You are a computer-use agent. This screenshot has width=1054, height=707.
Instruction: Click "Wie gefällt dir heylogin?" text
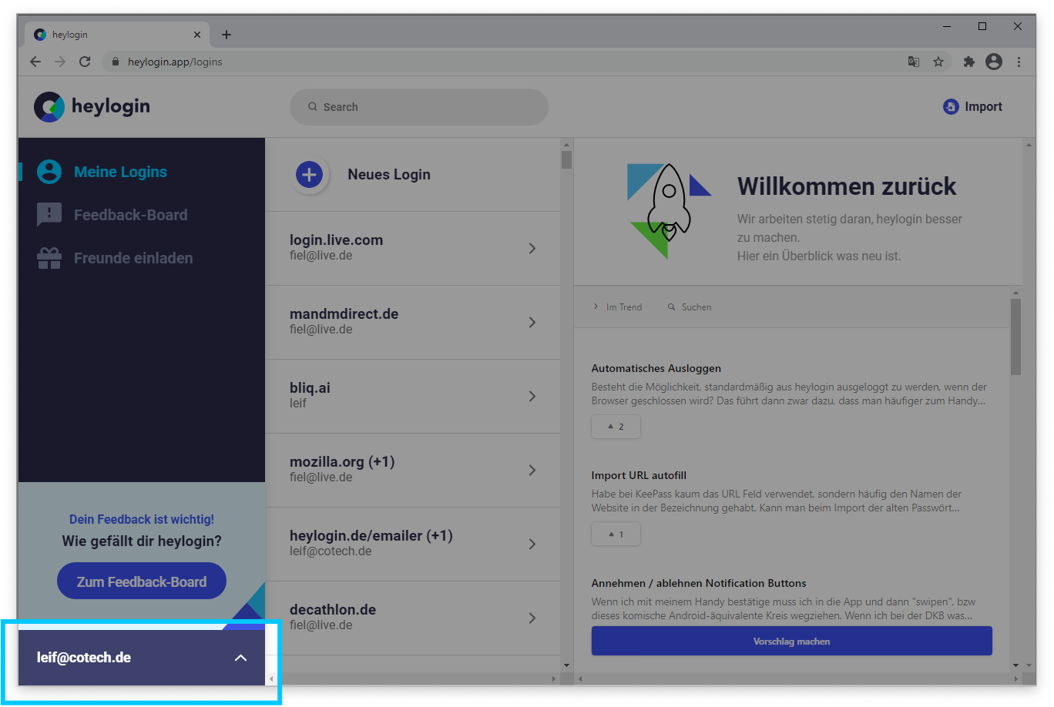coord(142,541)
